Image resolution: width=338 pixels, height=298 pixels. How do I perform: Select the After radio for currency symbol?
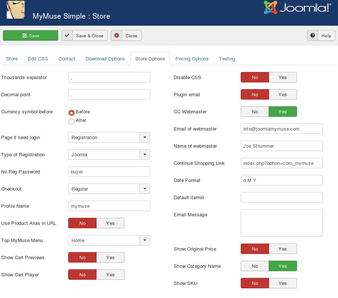pos(71,121)
